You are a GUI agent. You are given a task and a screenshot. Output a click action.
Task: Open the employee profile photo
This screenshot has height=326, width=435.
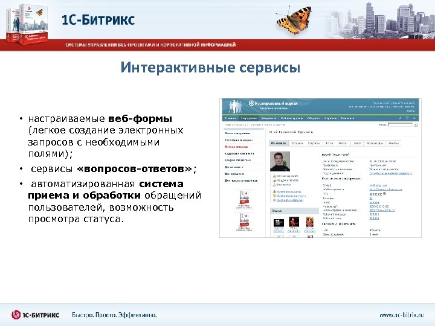click(280, 161)
